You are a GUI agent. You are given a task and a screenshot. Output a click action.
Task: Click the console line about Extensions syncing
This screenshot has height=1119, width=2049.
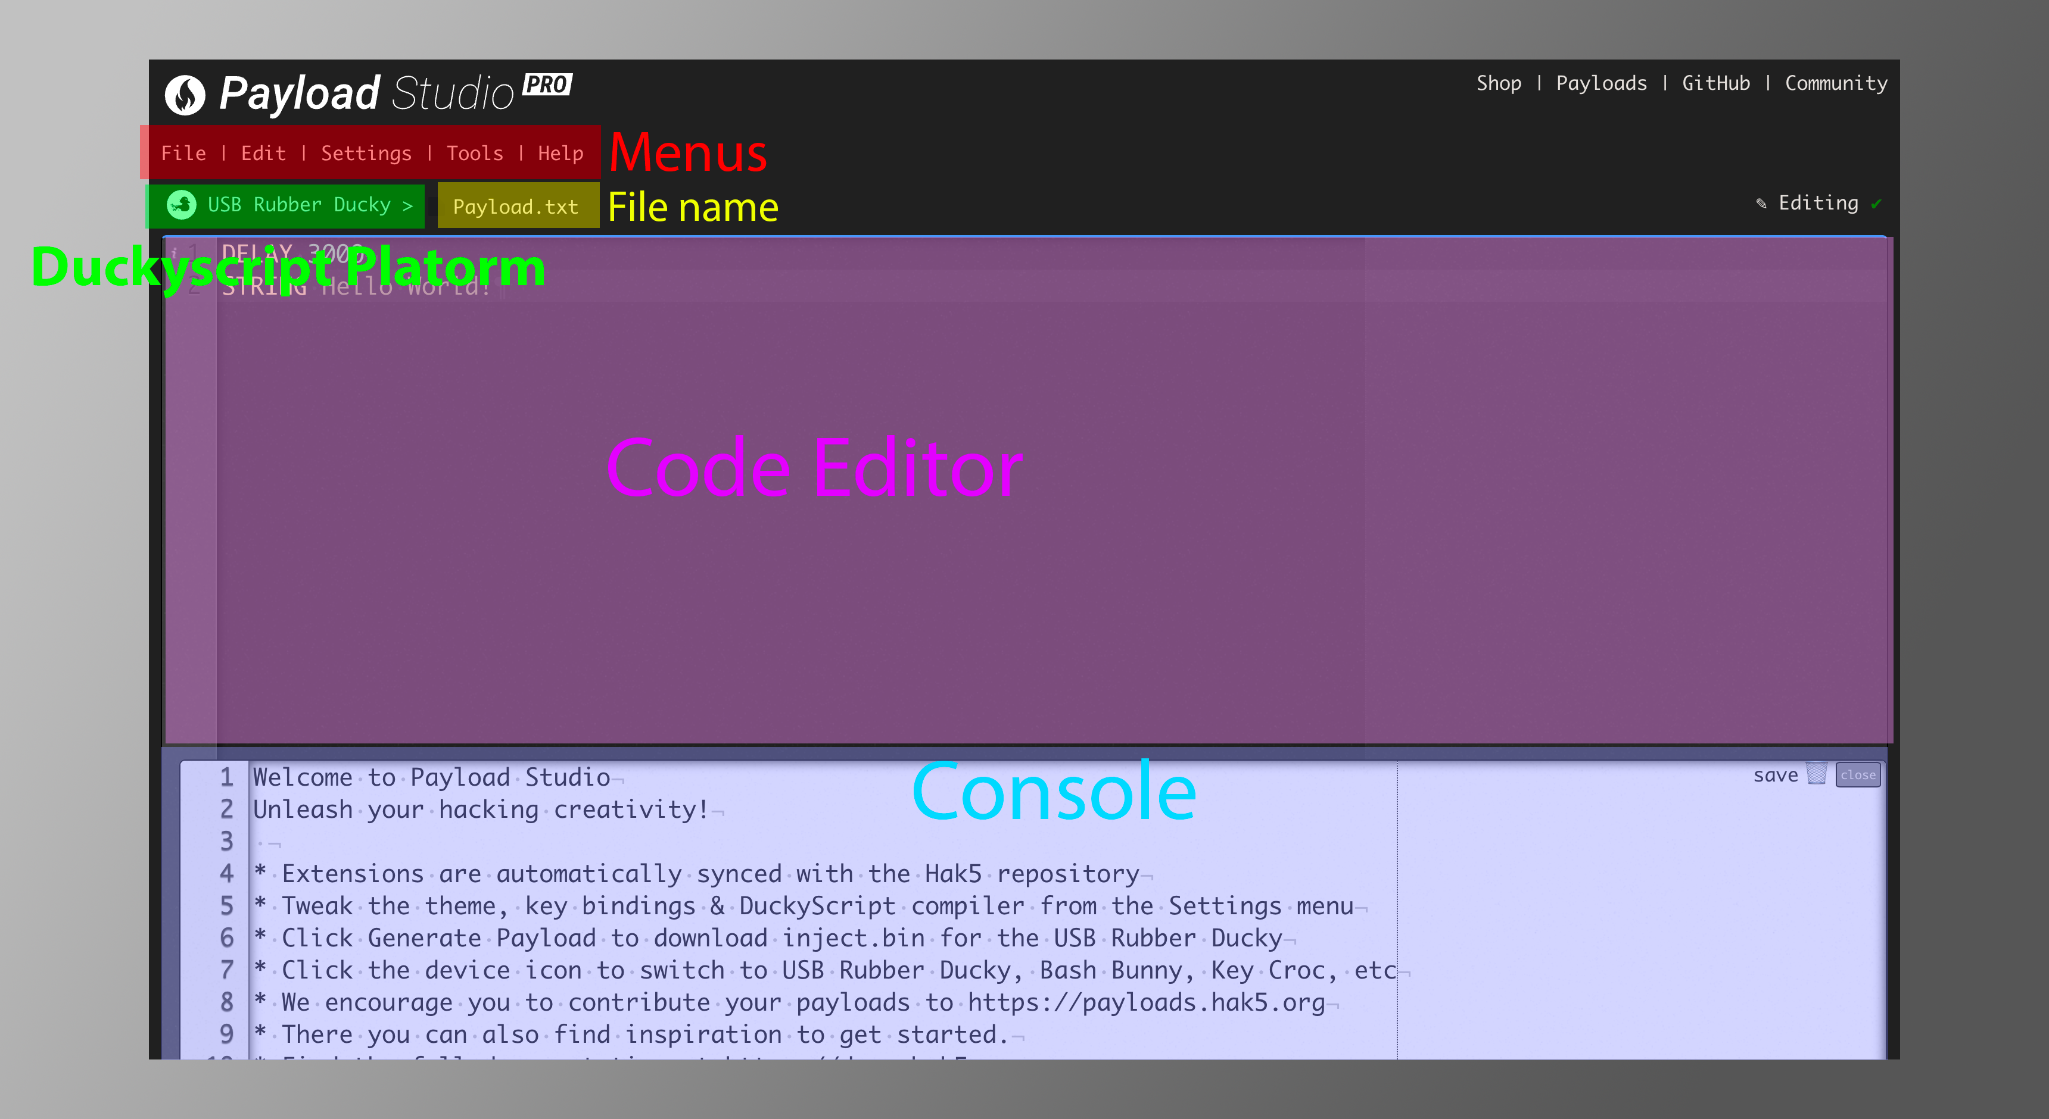696,874
